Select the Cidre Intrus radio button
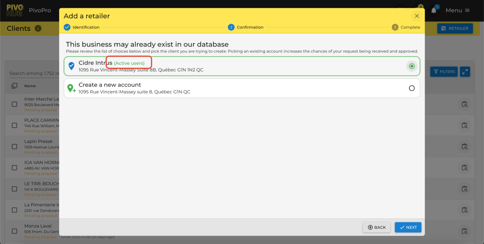This screenshot has width=484, height=244. pyautogui.click(x=412, y=66)
